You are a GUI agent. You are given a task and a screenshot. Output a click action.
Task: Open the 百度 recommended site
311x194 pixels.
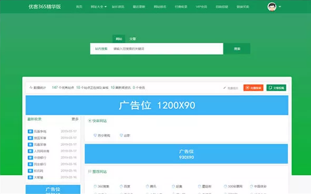[x=127, y=187]
